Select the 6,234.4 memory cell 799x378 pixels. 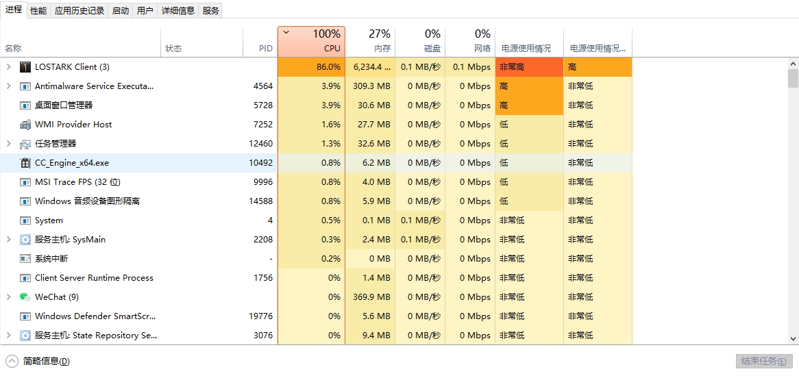[x=370, y=66]
